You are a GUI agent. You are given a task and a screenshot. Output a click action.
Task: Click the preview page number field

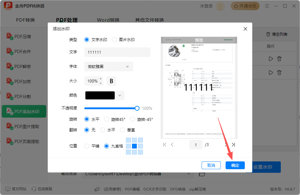click(196, 145)
